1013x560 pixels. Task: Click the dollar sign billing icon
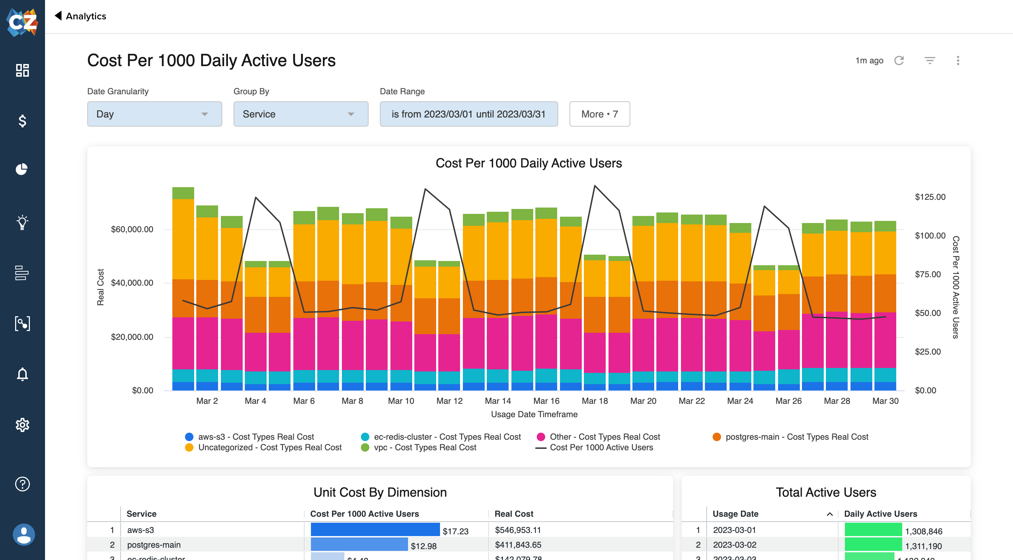point(22,121)
